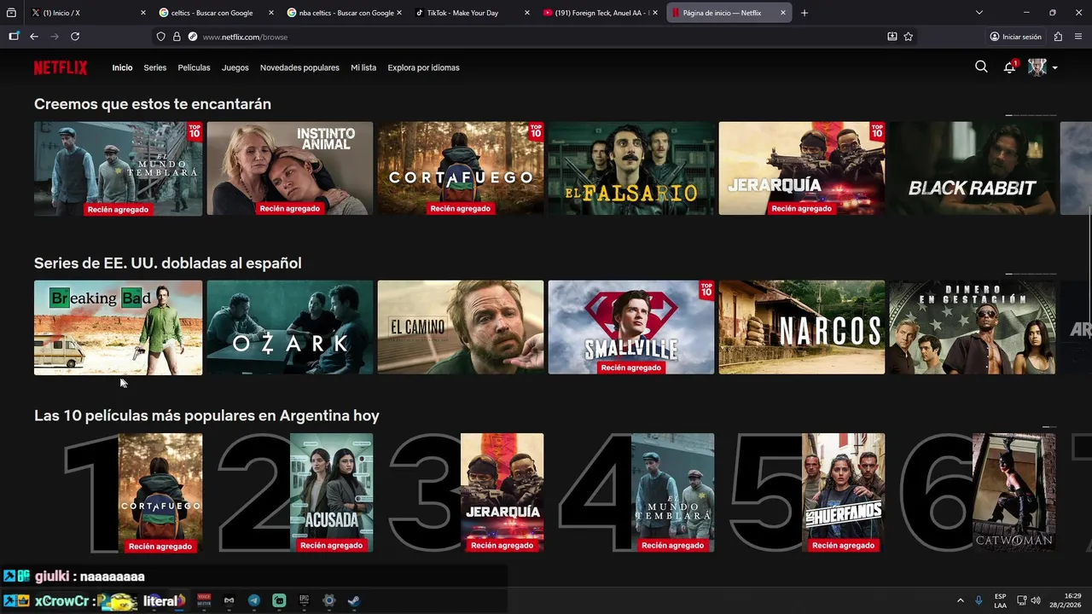Viewport: 1092px width, 614px height.
Task: Click the Netflix logo
Action: click(x=61, y=67)
